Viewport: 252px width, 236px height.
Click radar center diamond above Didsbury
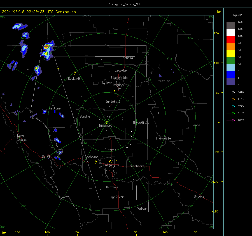click(x=107, y=122)
